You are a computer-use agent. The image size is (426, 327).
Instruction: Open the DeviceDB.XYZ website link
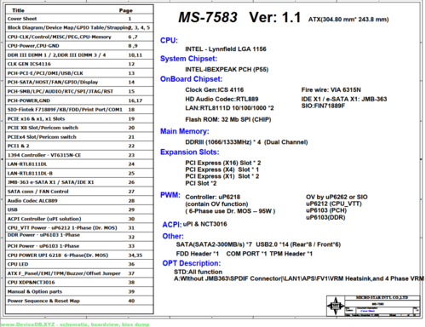[x=75, y=324]
